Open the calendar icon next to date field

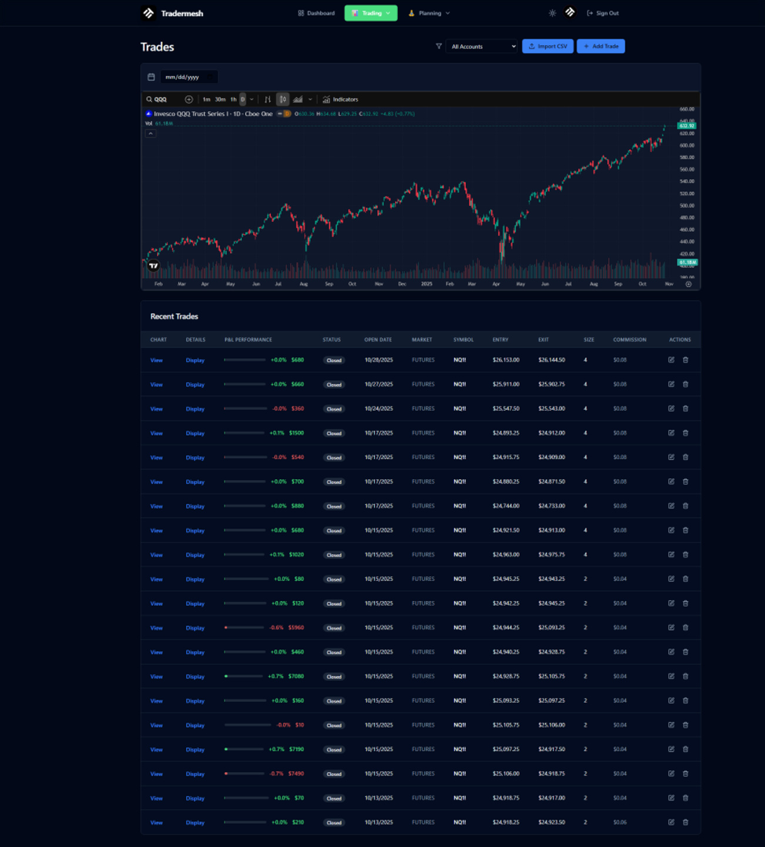[151, 77]
